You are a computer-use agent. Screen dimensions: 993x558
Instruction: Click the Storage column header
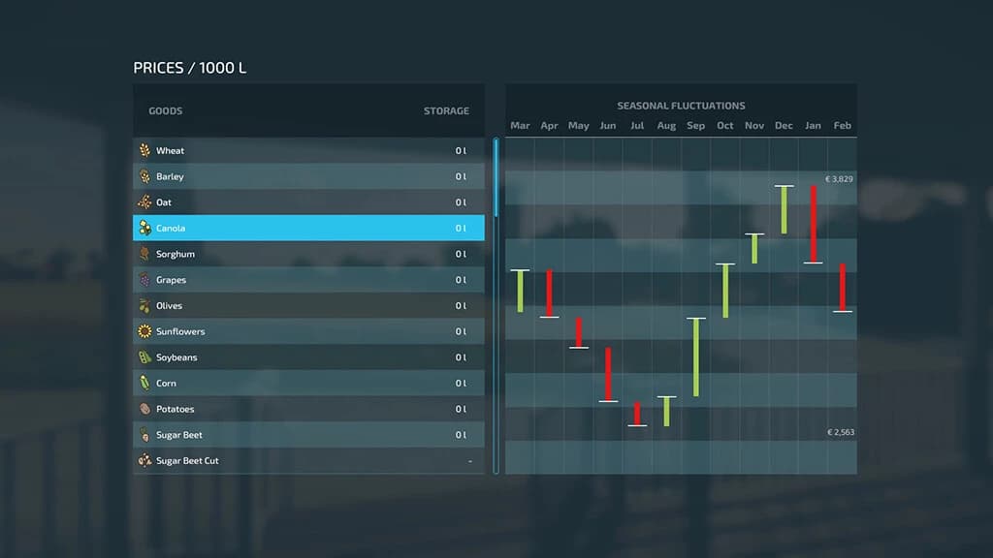coord(446,110)
